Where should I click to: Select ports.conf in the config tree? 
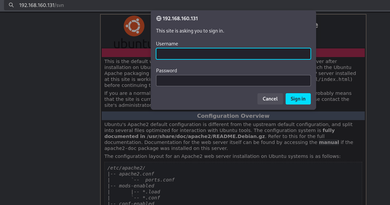[160, 180]
